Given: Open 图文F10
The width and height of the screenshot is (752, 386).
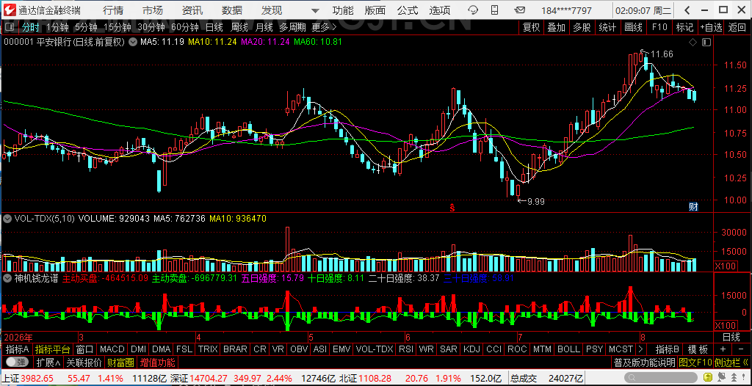Looking at the screenshot, I should click(x=696, y=362).
